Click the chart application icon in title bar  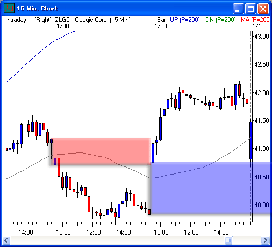pos(9,9)
